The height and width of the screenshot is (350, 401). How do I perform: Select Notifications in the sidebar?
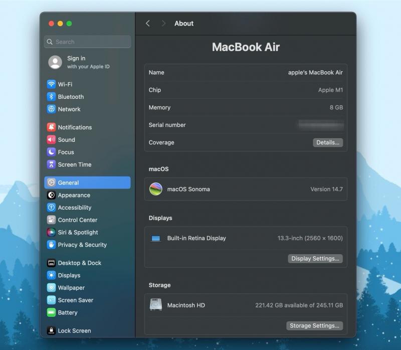[x=75, y=127]
